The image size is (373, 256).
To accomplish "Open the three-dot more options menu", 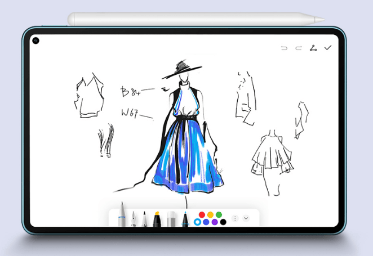I will point(236,218).
